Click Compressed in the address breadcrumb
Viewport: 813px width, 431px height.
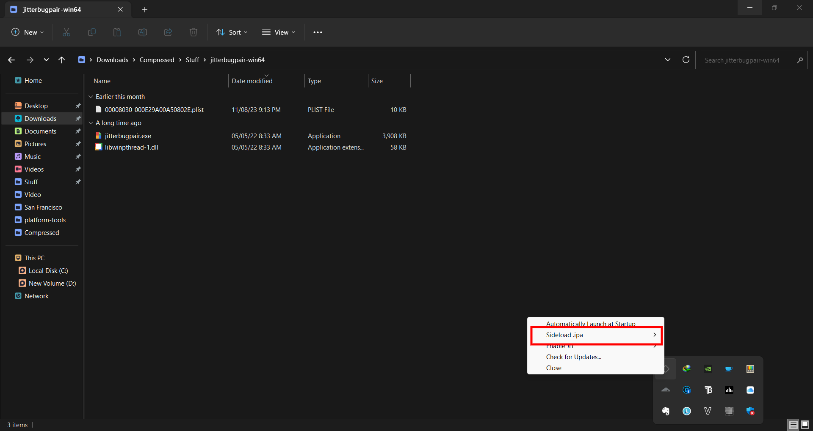tap(157, 60)
